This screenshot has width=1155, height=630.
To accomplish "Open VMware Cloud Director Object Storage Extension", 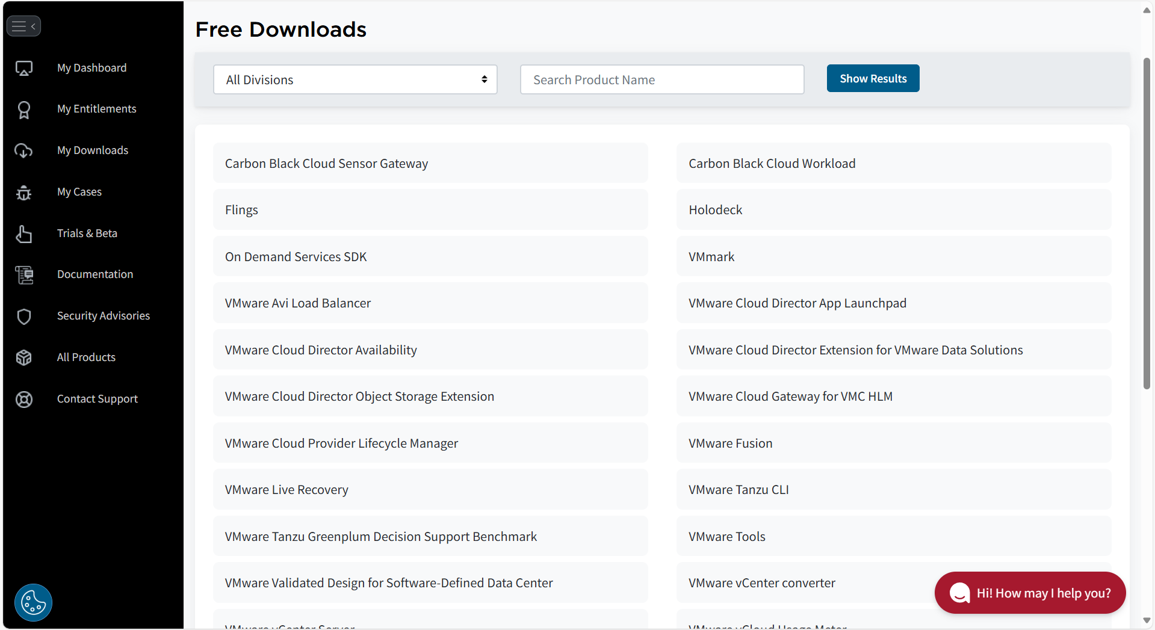I will coord(430,396).
